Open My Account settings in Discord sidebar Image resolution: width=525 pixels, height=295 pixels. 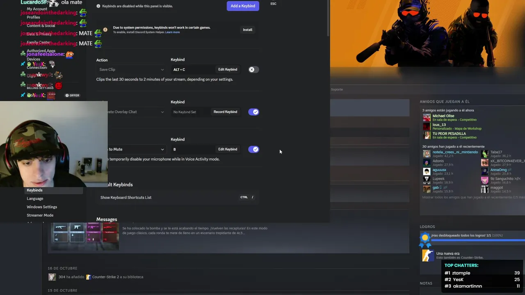[x=37, y=9]
